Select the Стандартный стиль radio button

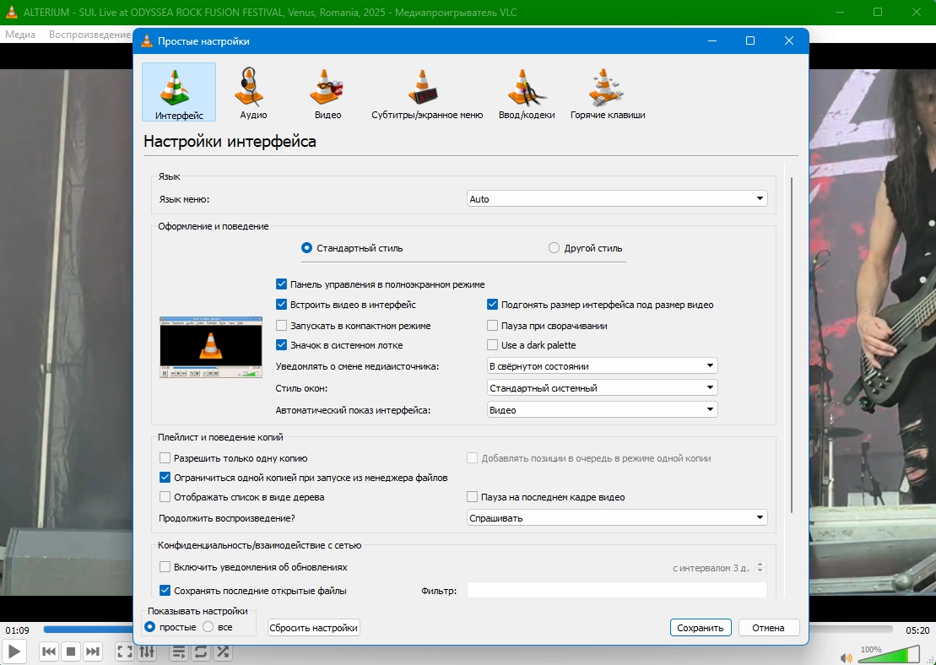(307, 248)
